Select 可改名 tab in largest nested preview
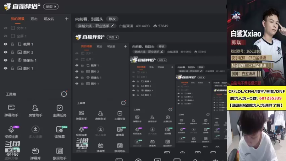Image resolution: width=286 pixels, height=161 pixels. click(111, 47)
